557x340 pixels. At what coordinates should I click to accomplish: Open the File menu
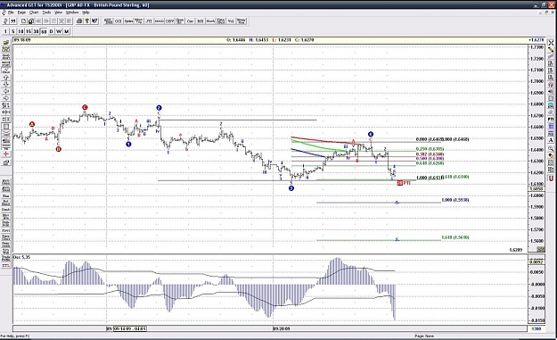(11, 12)
